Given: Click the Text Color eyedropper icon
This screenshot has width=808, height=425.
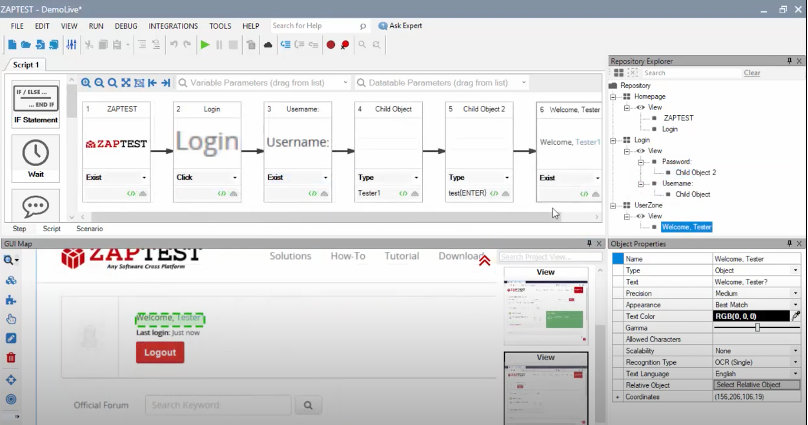Looking at the screenshot, I should click(796, 316).
